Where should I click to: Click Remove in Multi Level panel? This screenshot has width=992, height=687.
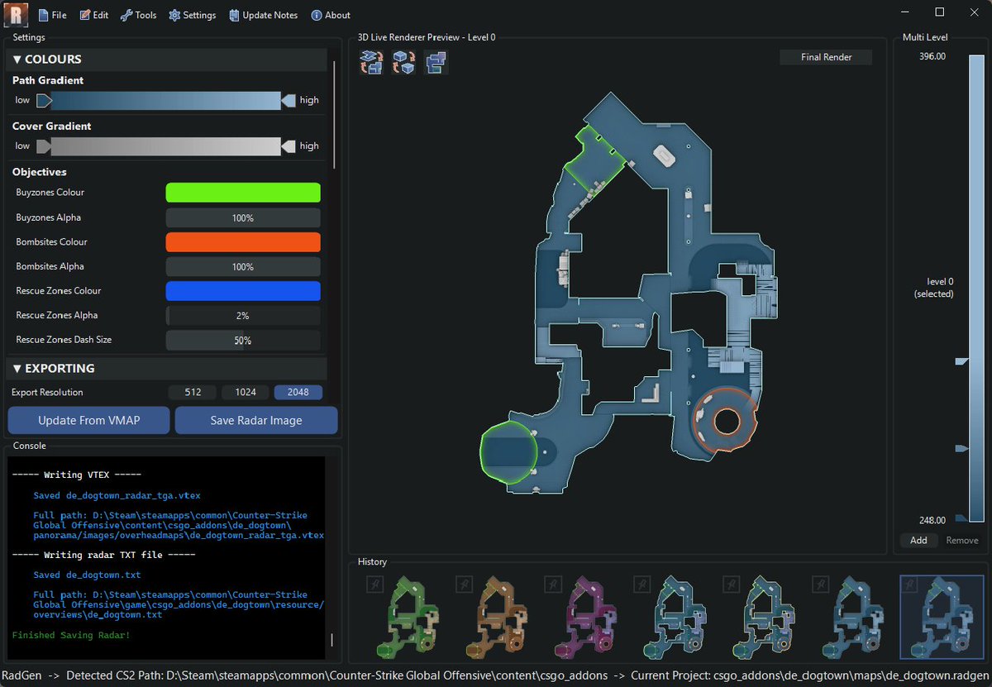pyautogui.click(x=961, y=540)
